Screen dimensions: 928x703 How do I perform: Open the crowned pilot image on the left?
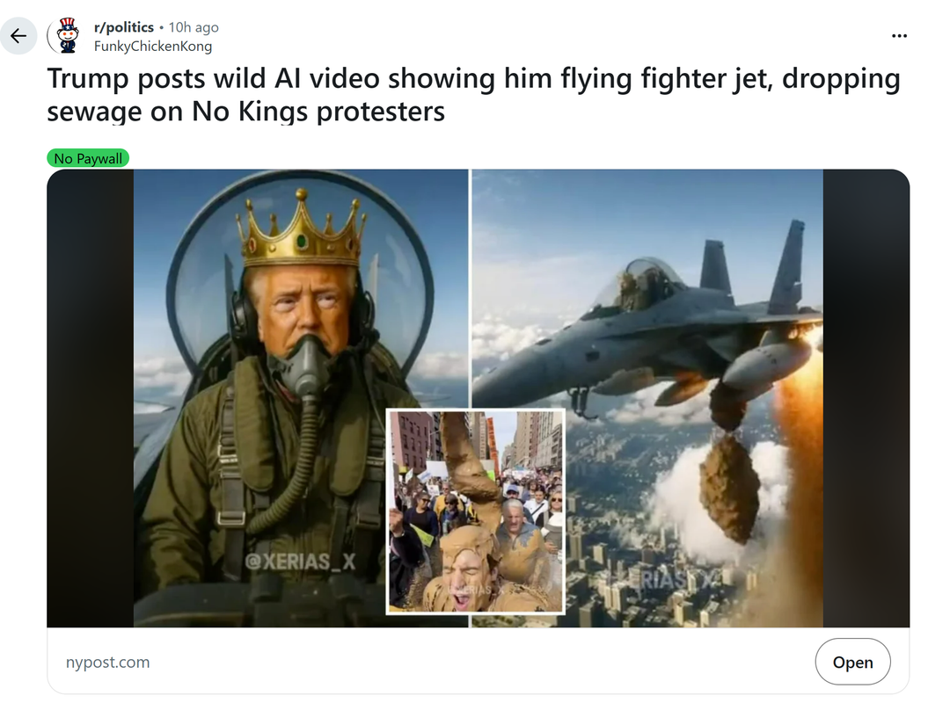coord(301,398)
